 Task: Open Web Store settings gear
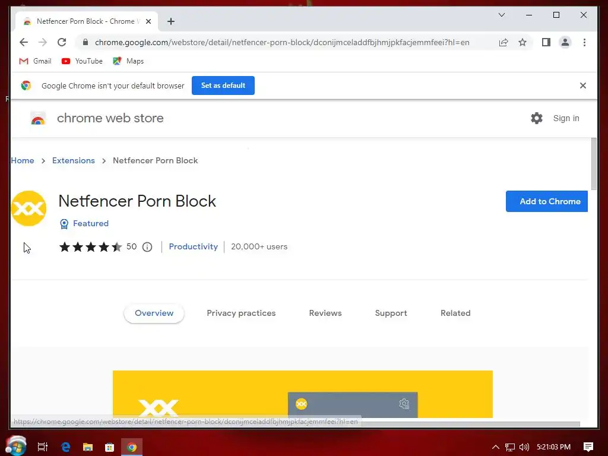(537, 118)
